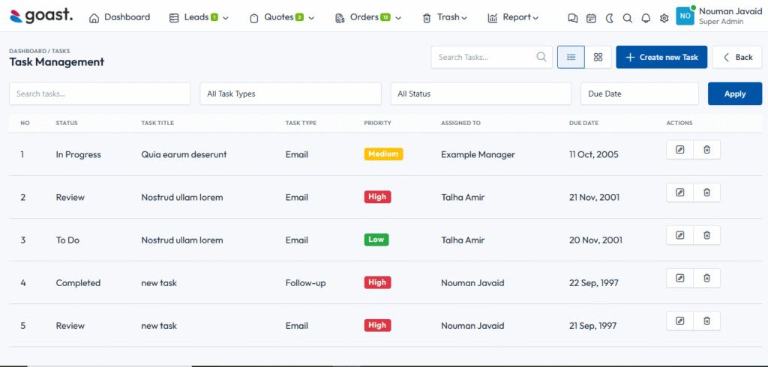Viewport: 768px width, 367px height.
Task: Click the STATUS column header
Action: point(67,124)
